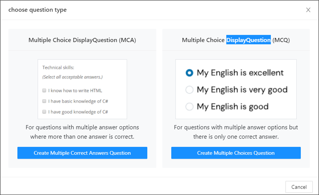The image size is (319, 195).
Task: Check 'I know how to write HTML'
Action: pyautogui.click(x=44, y=91)
